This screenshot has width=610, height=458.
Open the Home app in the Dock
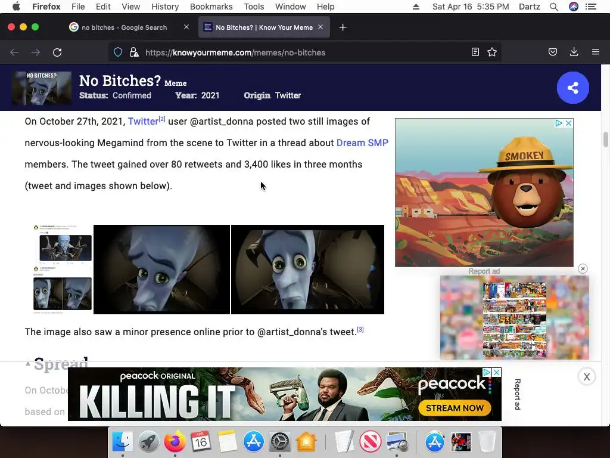[306, 442]
